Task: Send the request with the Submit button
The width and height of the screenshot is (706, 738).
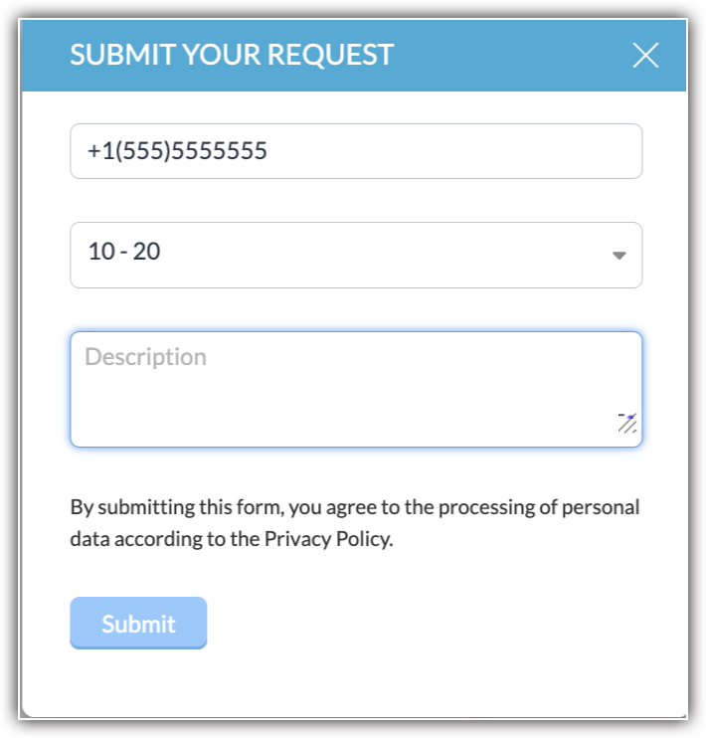Action: coord(138,624)
